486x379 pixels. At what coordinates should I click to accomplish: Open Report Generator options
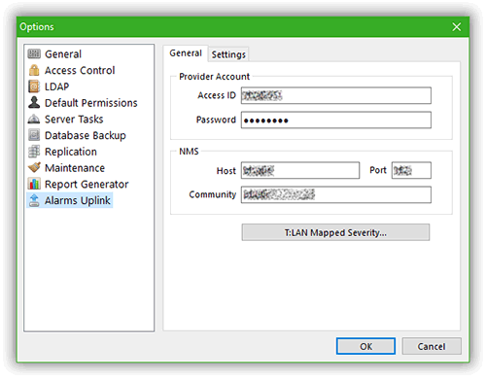point(87,185)
